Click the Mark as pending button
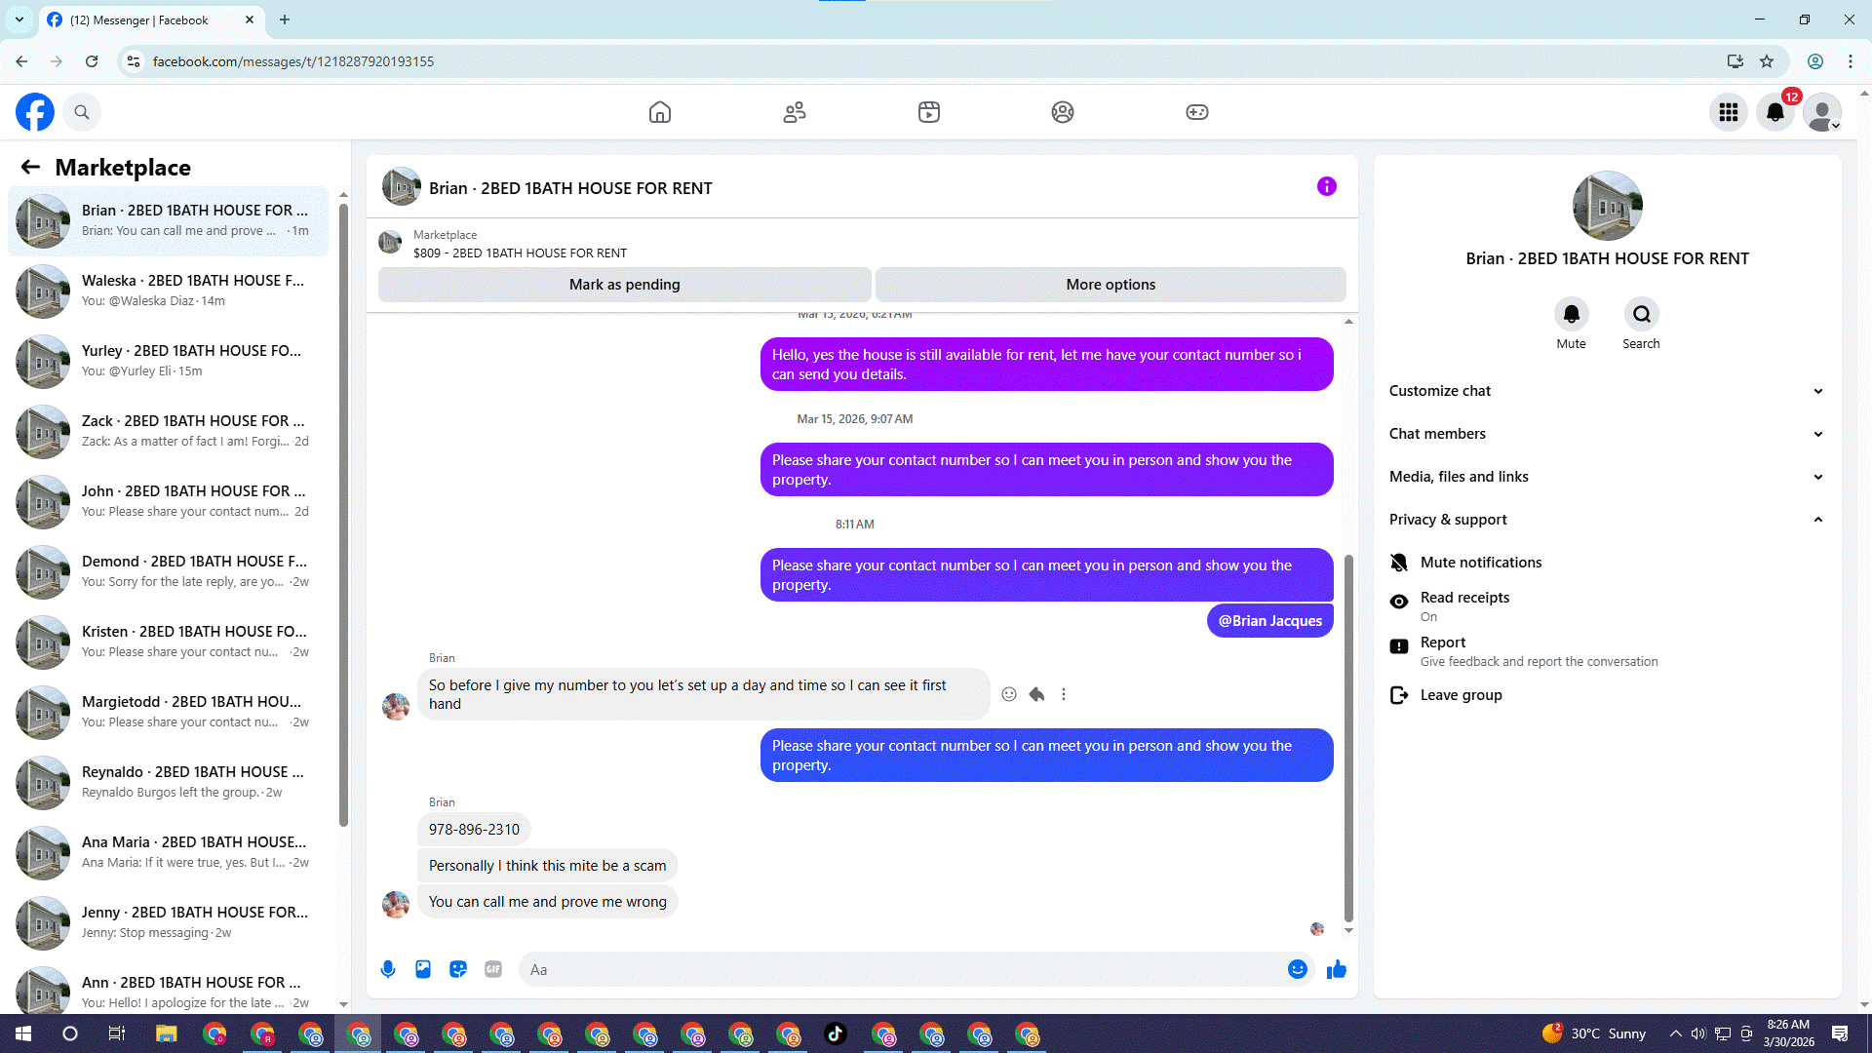 [624, 285]
